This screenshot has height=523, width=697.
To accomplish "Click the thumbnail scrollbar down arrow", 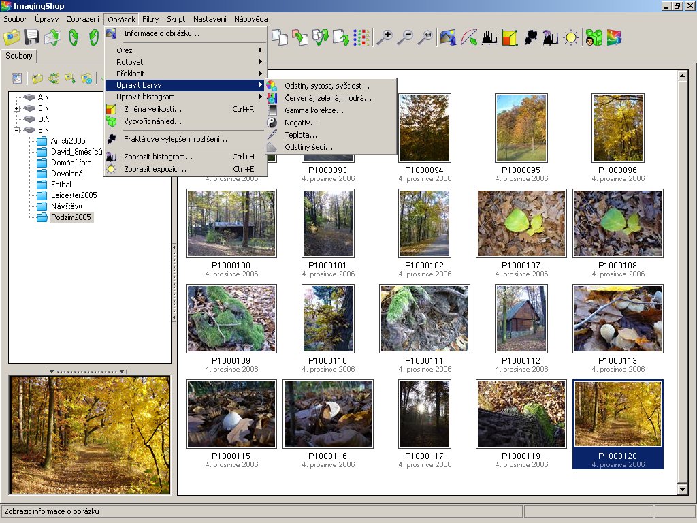I will pos(683,490).
